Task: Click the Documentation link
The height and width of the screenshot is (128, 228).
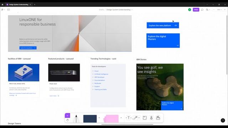Action: click(100, 80)
